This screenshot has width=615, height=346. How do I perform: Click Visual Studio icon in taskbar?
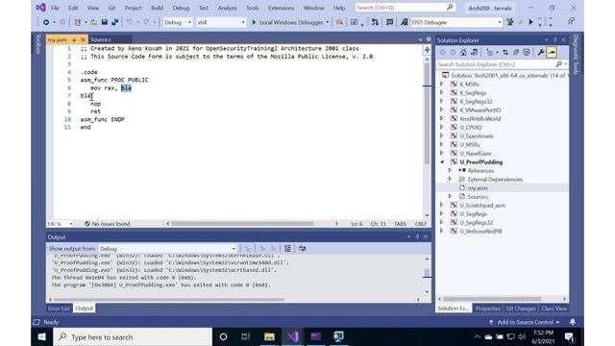292,336
